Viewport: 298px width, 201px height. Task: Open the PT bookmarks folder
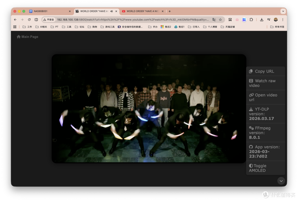click(55, 27)
